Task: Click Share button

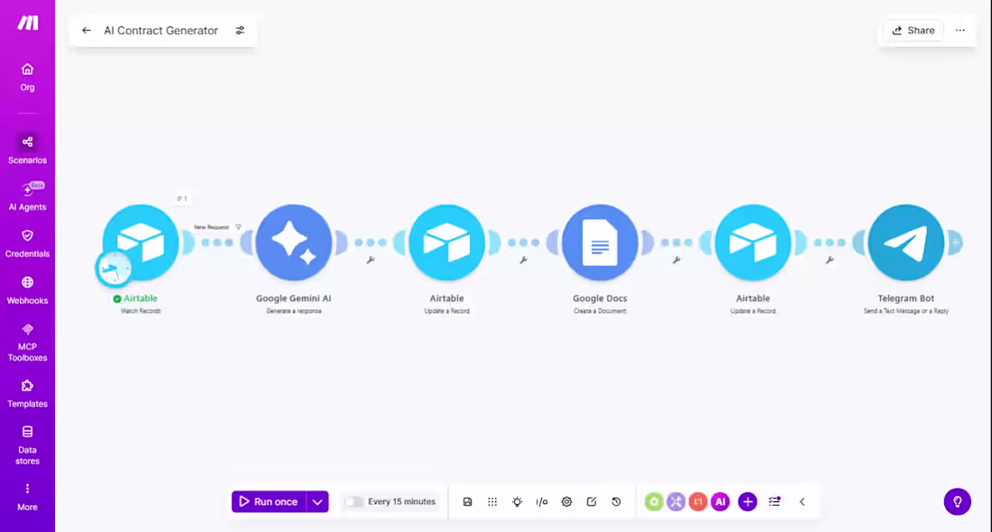Action: 913,31
